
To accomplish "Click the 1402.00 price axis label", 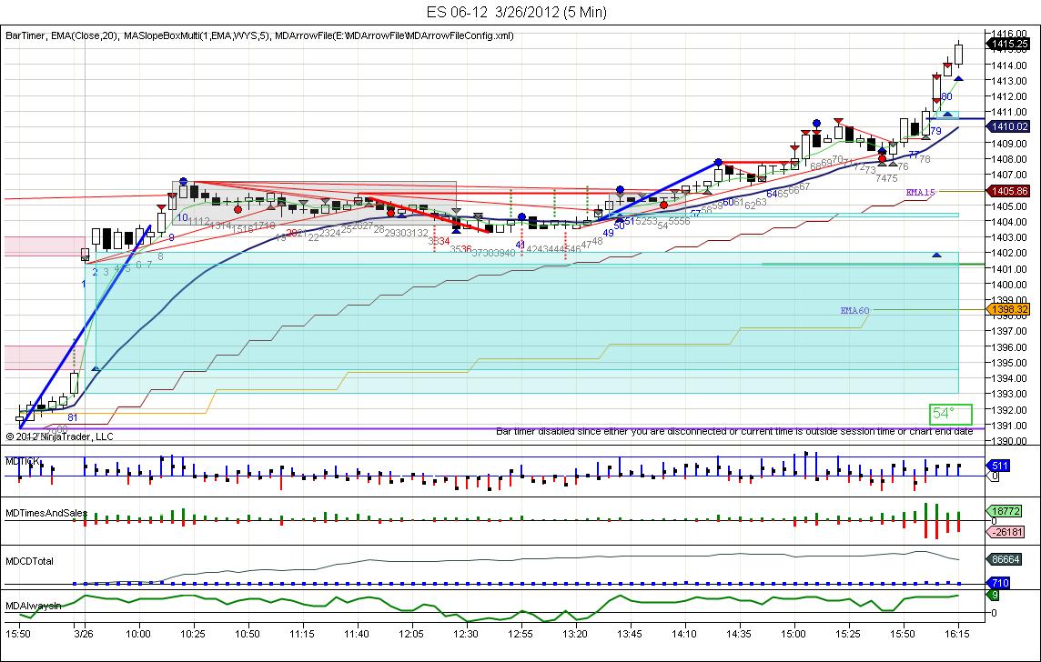I will 1009,254.
